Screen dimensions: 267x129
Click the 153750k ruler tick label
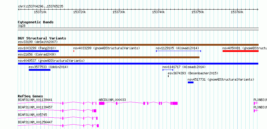coord(198,12)
